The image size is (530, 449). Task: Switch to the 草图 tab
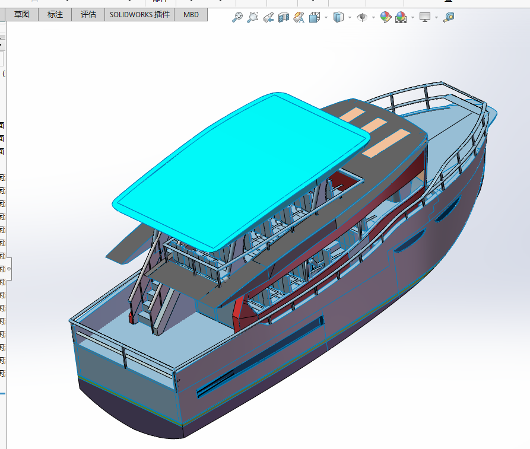pyautogui.click(x=22, y=14)
